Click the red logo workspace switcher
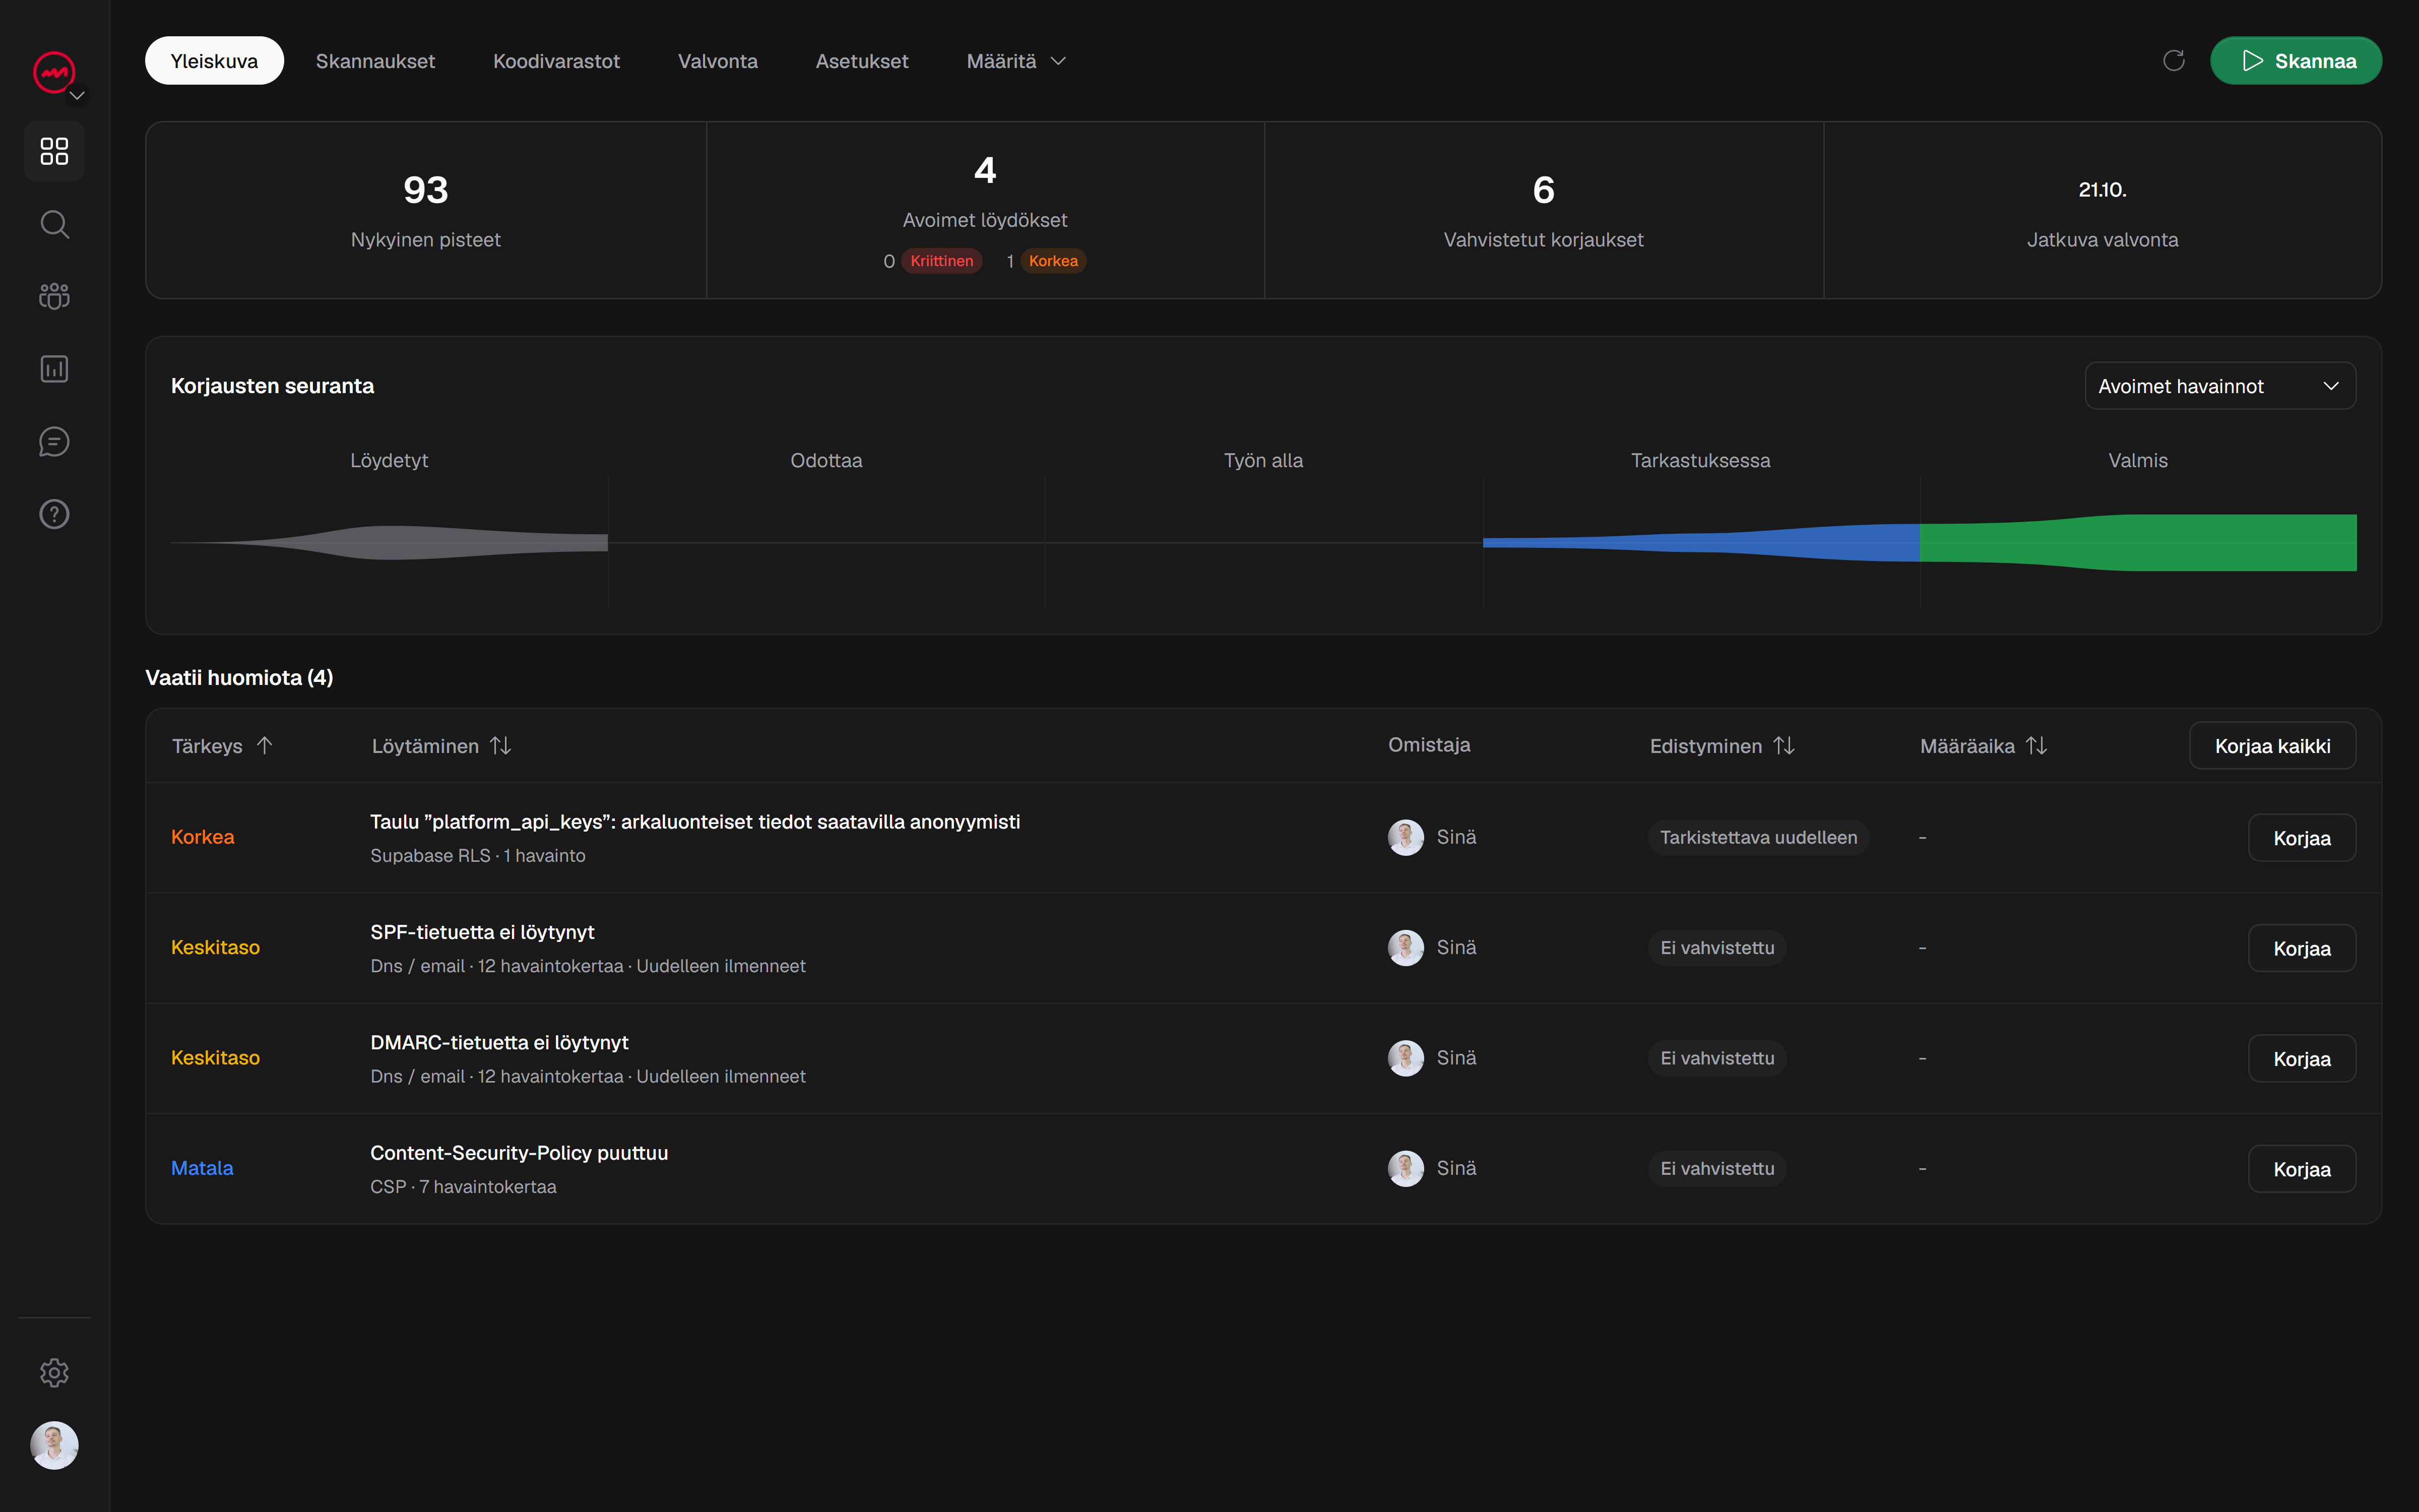2419x1512 pixels. 55,73
